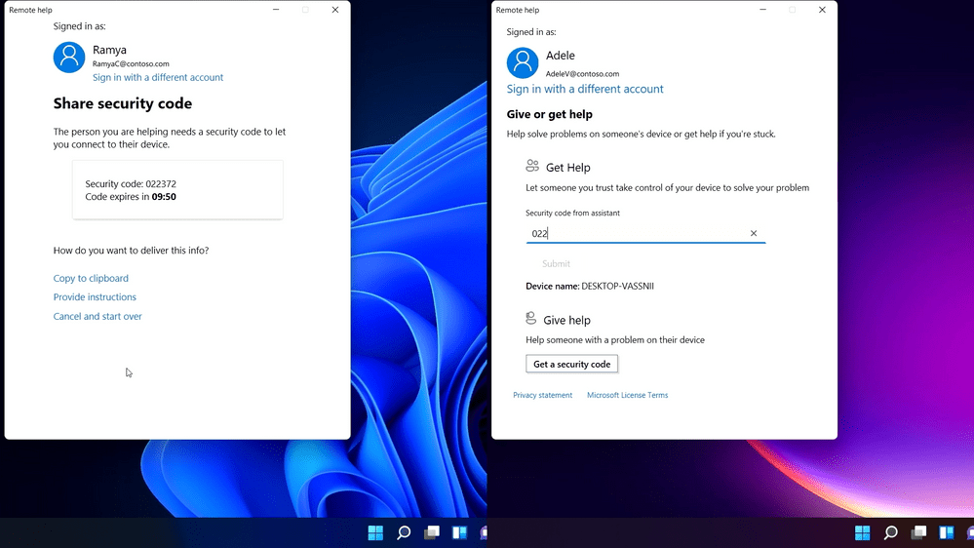Click Ramya's profile avatar icon

point(69,58)
